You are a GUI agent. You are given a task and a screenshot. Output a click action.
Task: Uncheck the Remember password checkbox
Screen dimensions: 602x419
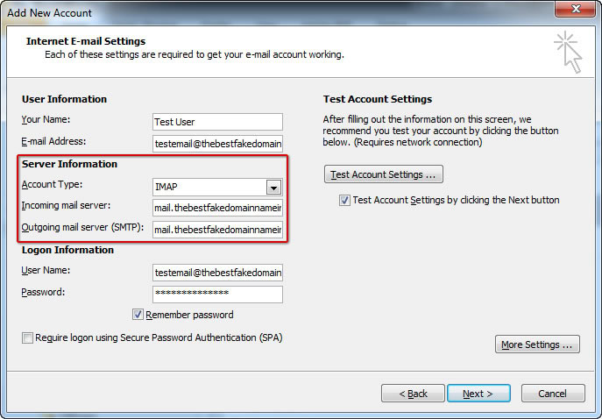138,315
